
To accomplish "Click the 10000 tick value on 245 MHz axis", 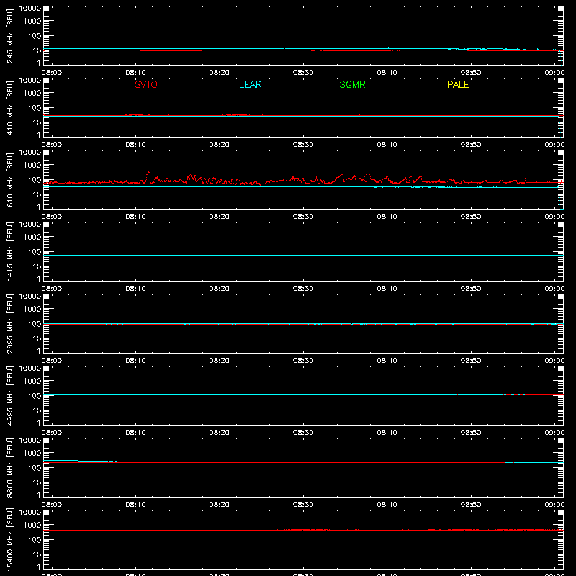I will tap(30, 9).
